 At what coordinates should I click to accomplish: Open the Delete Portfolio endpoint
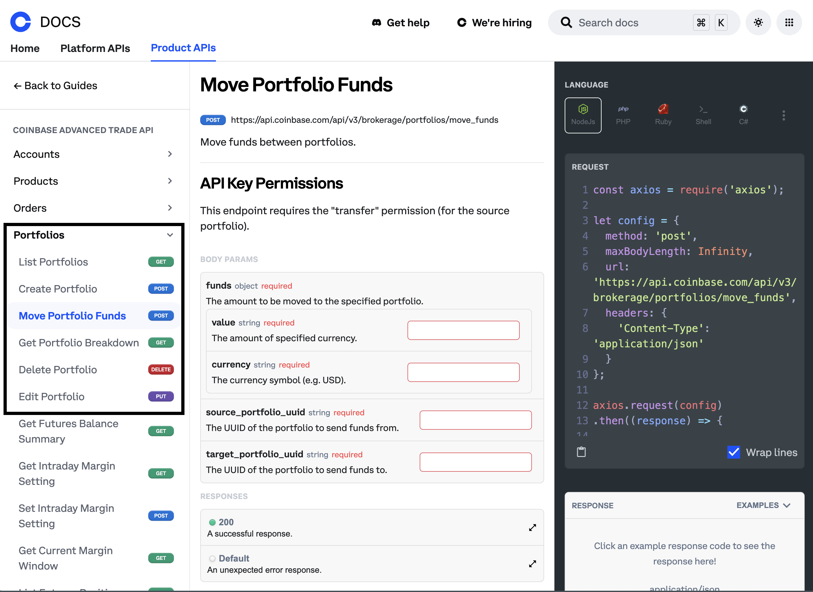tap(58, 369)
